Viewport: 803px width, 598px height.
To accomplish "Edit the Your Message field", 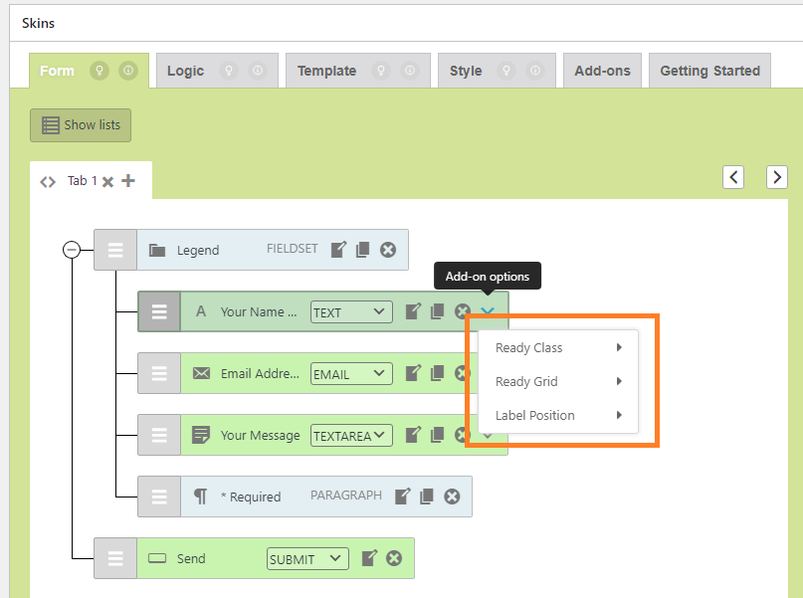I will click(x=413, y=435).
